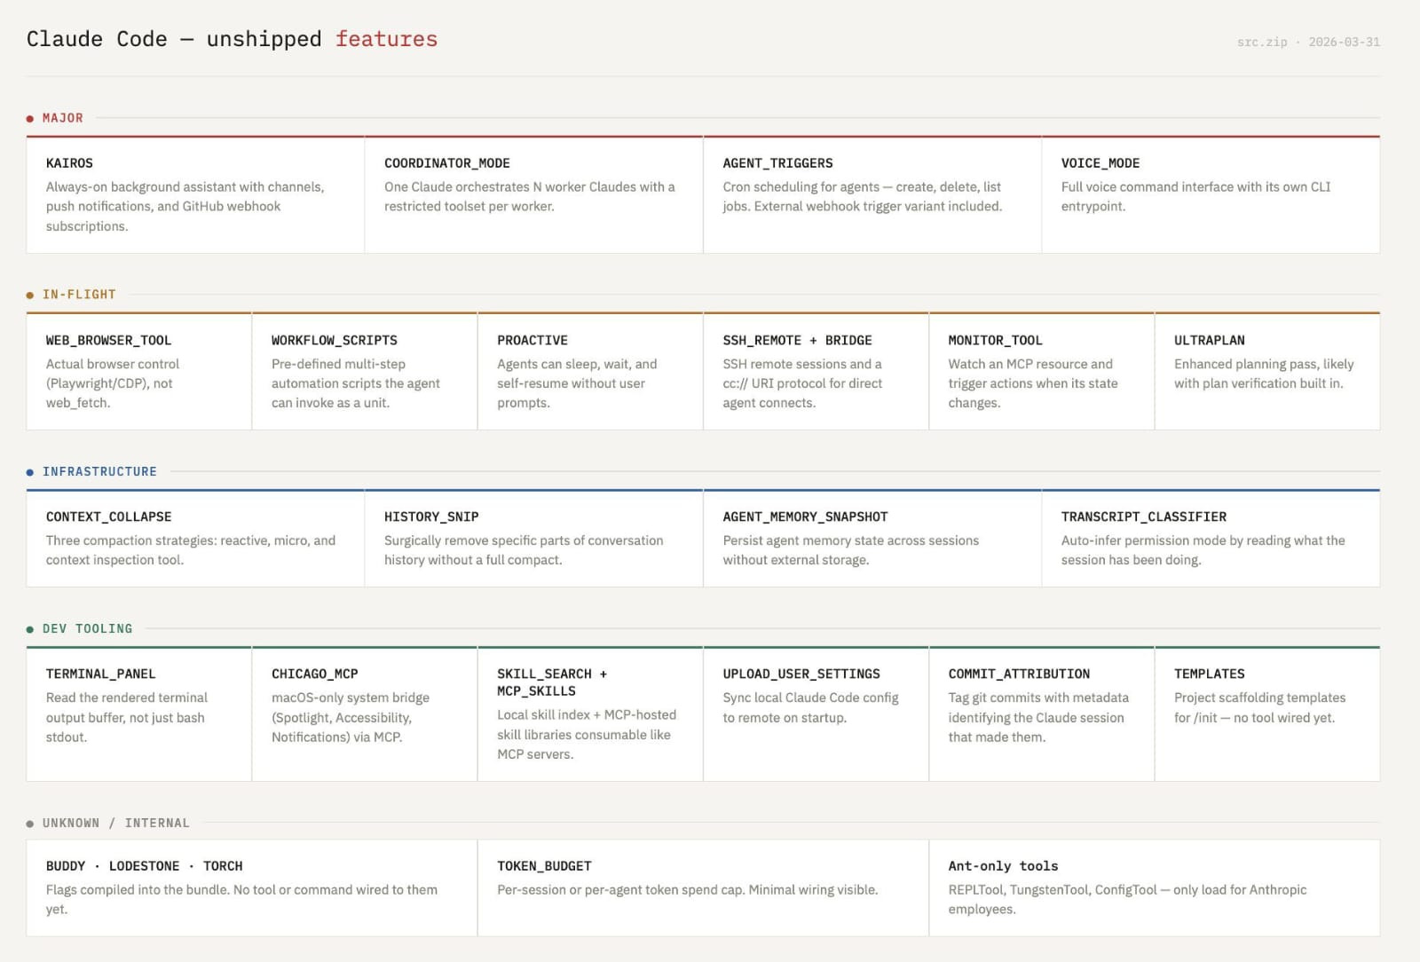Select the TOKEN_BUDGET heading
This screenshot has height=962, width=1420.
point(544,866)
